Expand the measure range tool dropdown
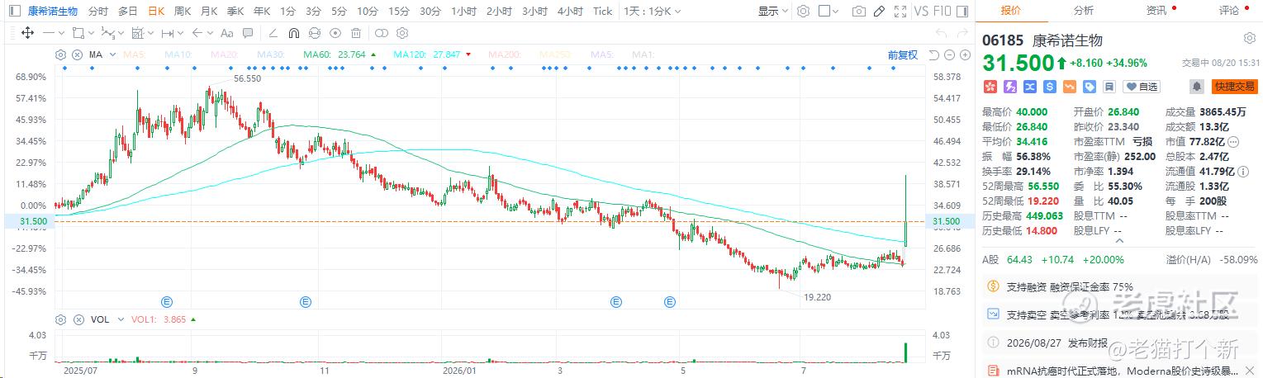This screenshot has width=1263, height=378. (180, 33)
